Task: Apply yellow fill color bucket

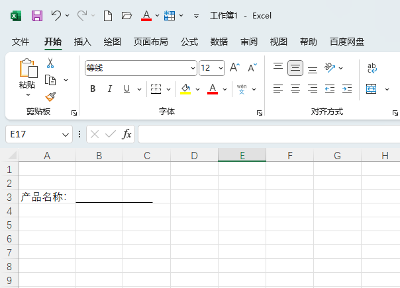Action: (185, 89)
